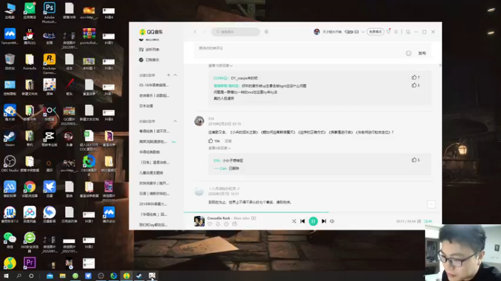Toggle the lyrics display icon beside the play time
Image resolution: width=501 pixels, height=281 pixels.
419,221
